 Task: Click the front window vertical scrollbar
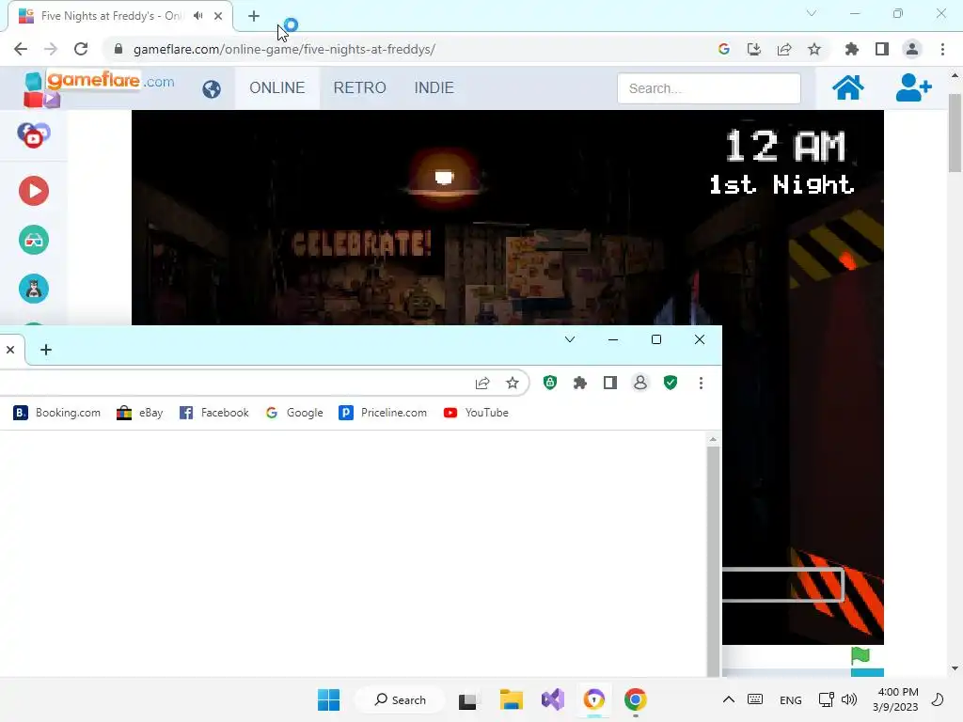click(713, 560)
